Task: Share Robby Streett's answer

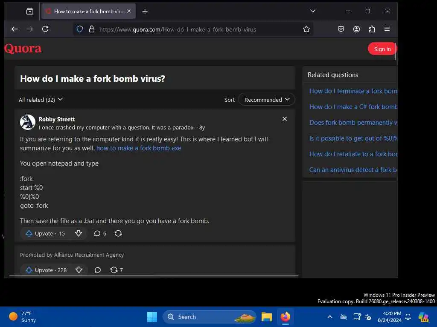Action: coord(118,234)
